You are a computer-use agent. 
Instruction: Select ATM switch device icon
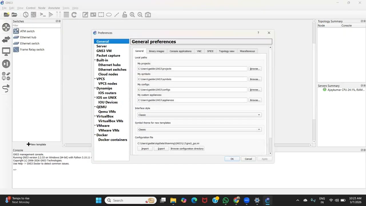(x=16, y=31)
